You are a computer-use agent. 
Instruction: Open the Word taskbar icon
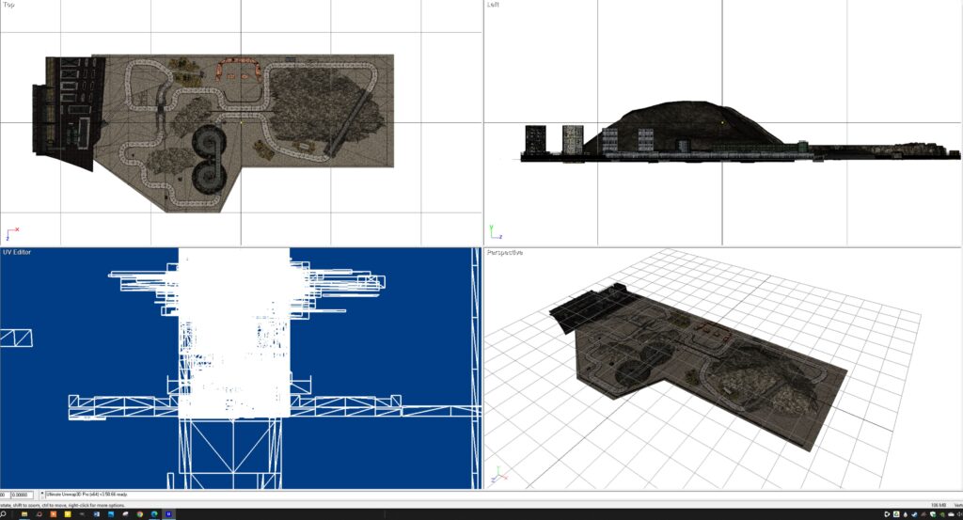97,513
